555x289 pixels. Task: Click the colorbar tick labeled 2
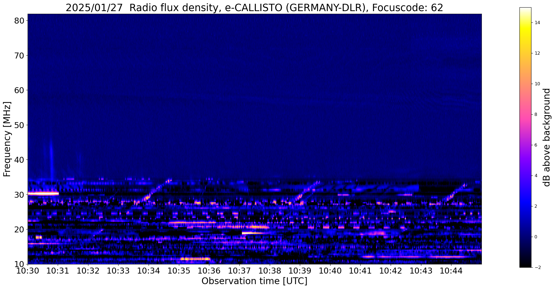tap(535, 206)
